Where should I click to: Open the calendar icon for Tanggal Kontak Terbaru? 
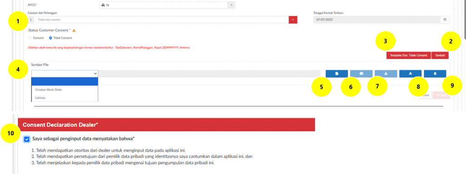coord(445,20)
